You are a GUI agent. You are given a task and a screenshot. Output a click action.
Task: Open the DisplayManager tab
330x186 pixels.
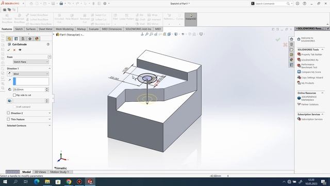pyautogui.click(x=37, y=39)
